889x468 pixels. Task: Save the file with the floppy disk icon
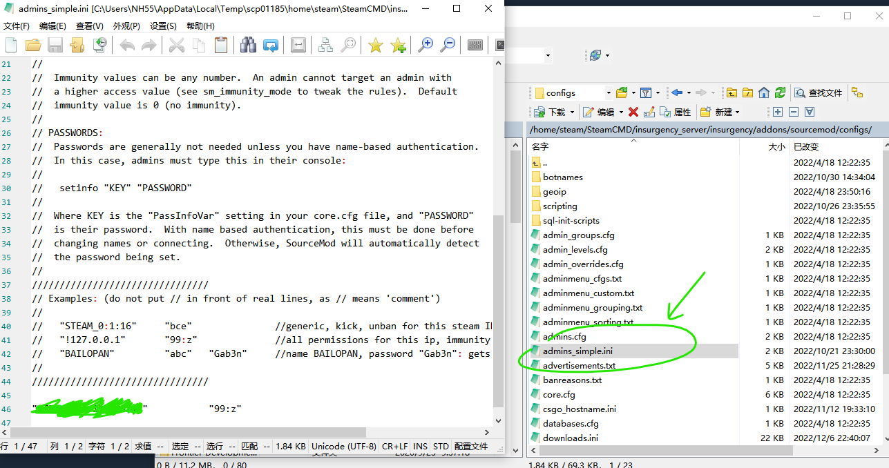(55, 46)
